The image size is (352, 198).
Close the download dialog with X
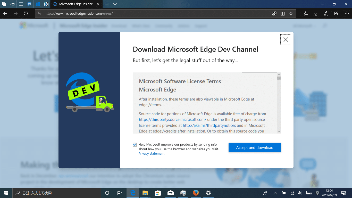click(x=286, y=40)
